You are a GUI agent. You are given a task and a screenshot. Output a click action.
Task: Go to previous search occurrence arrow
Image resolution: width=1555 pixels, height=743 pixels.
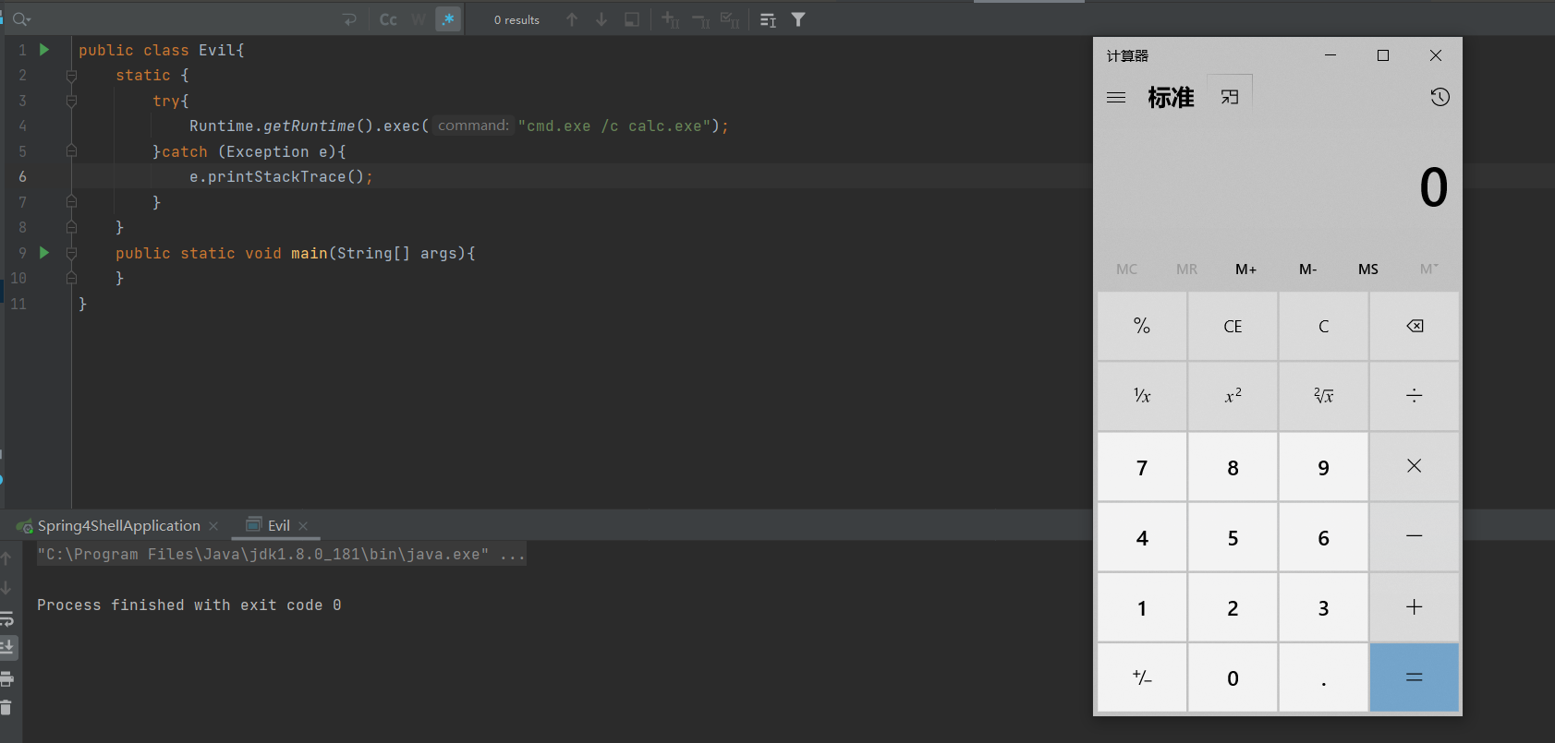point(572,19)
